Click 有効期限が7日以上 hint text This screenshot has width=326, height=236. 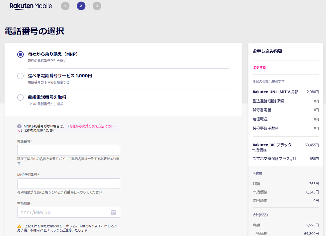60,192
